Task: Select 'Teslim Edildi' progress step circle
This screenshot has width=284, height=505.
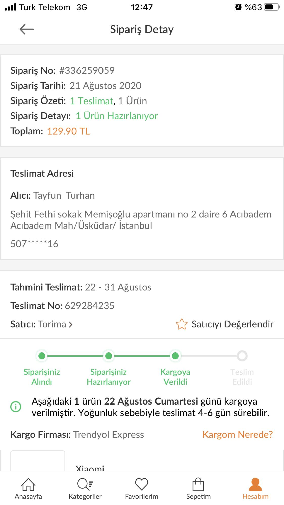Action: coord(242,356)
